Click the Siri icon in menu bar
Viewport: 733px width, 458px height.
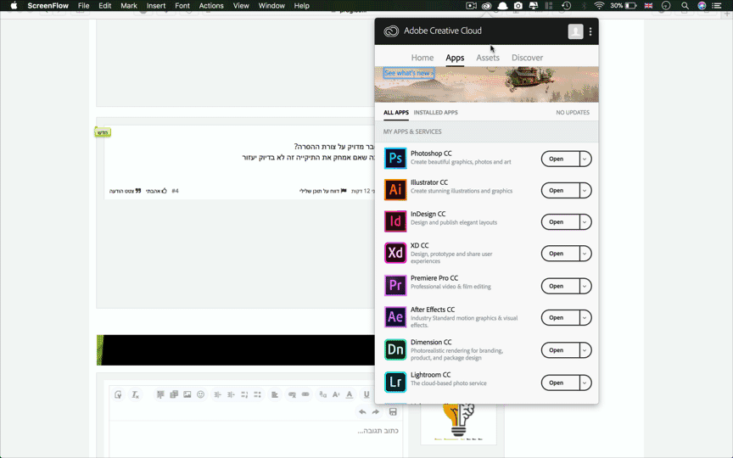pyautogui.click(x=702, y=6)
